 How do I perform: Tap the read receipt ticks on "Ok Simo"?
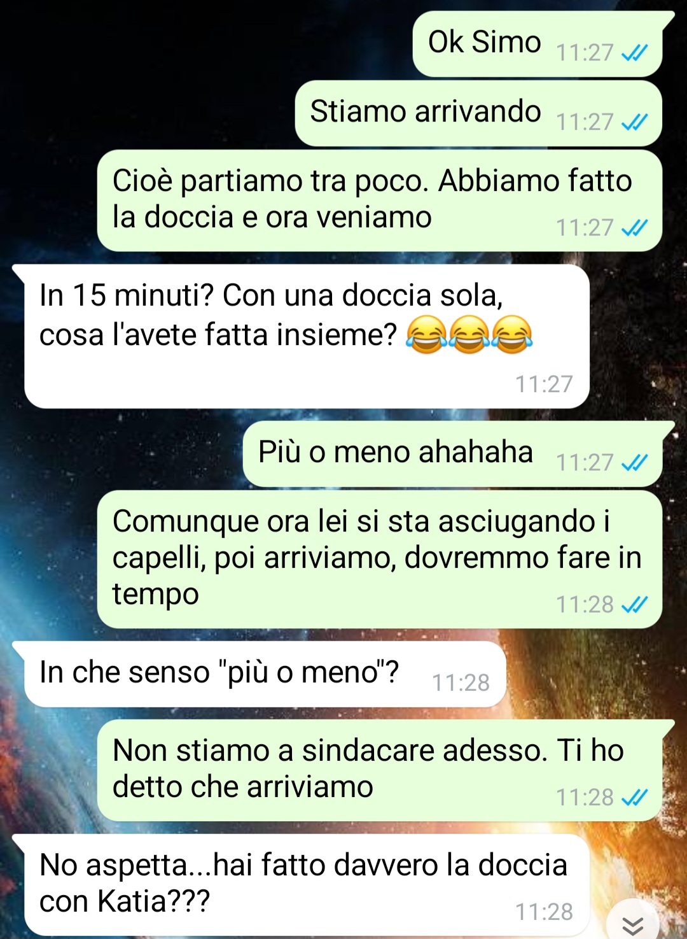click(634, 53)
